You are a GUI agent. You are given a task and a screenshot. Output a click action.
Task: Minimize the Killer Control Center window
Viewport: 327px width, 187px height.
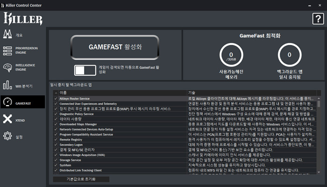309,6
